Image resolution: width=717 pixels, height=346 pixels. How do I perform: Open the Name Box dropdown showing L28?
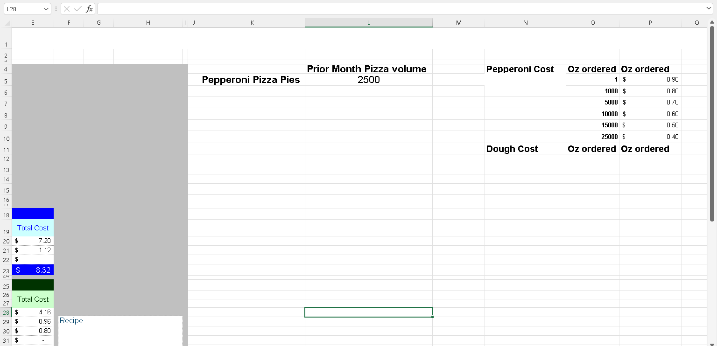pyautogui.click(x=46, y=8)
